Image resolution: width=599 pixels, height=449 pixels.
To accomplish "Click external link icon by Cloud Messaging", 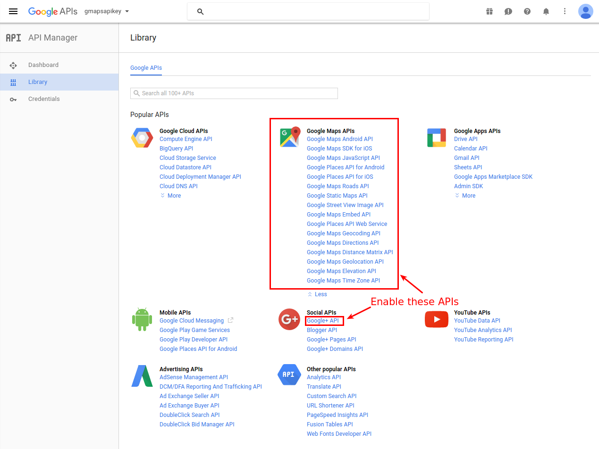I will (231, 320).
